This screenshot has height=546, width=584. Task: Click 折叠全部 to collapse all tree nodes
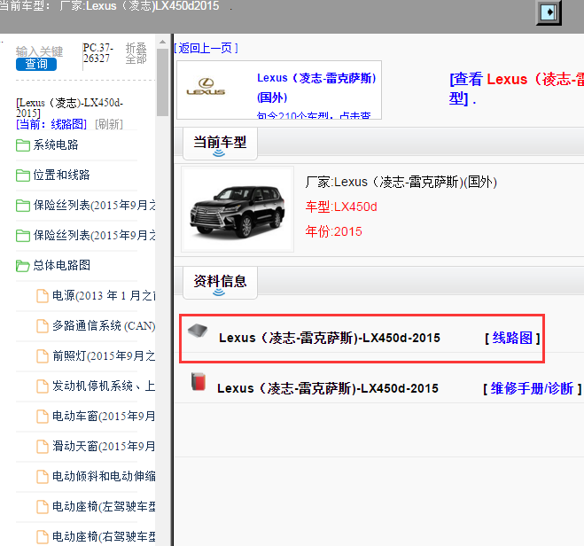136,53
